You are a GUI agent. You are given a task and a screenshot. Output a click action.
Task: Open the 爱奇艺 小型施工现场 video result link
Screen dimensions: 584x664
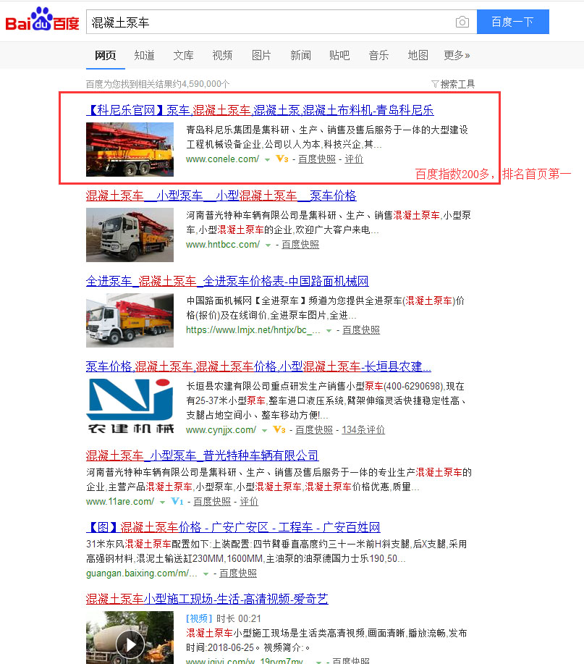click(207, 600)
